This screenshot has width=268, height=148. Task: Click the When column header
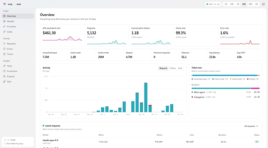pyautogui.click(x=101, y=135)
